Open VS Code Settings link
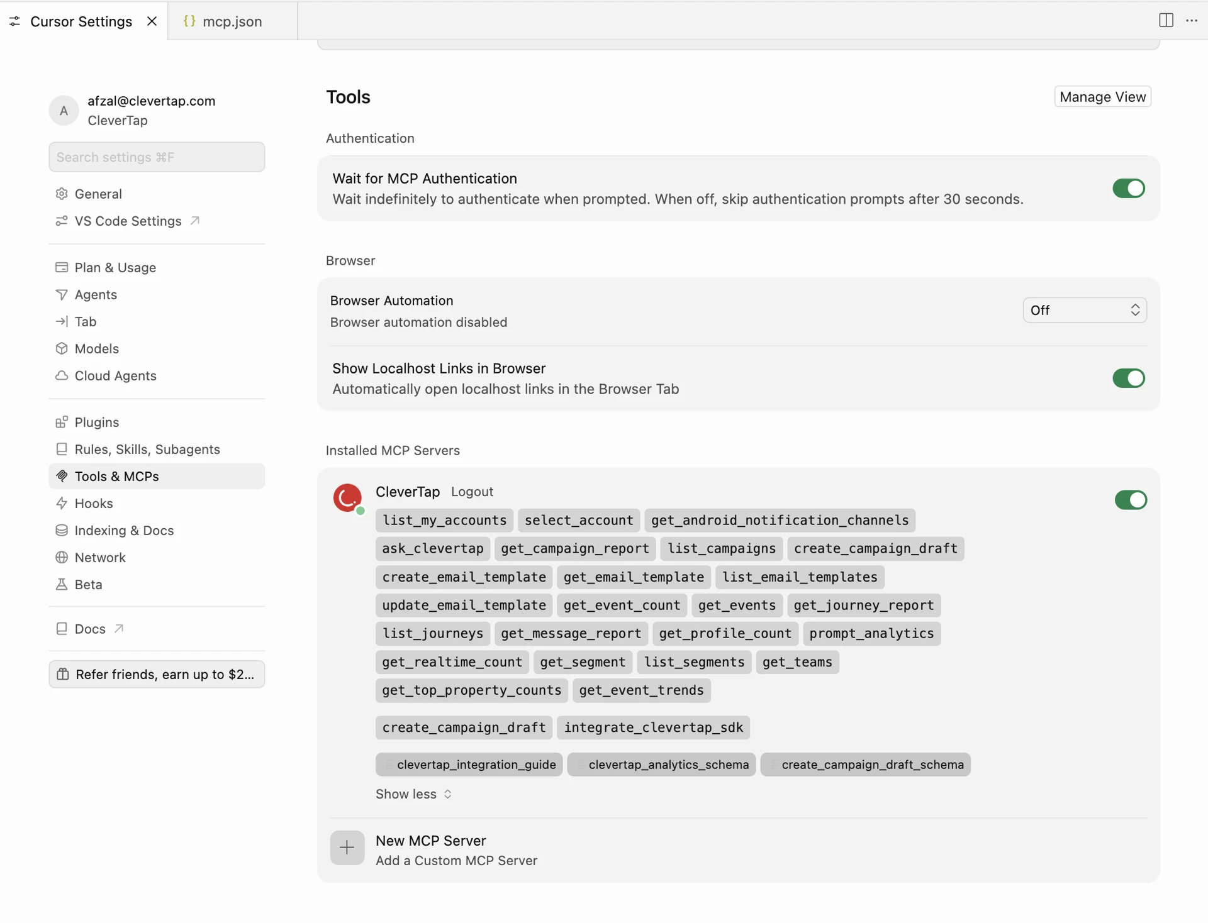This screenshot has height=923, width=1208. pyautogui.click(x=157, y=221)
